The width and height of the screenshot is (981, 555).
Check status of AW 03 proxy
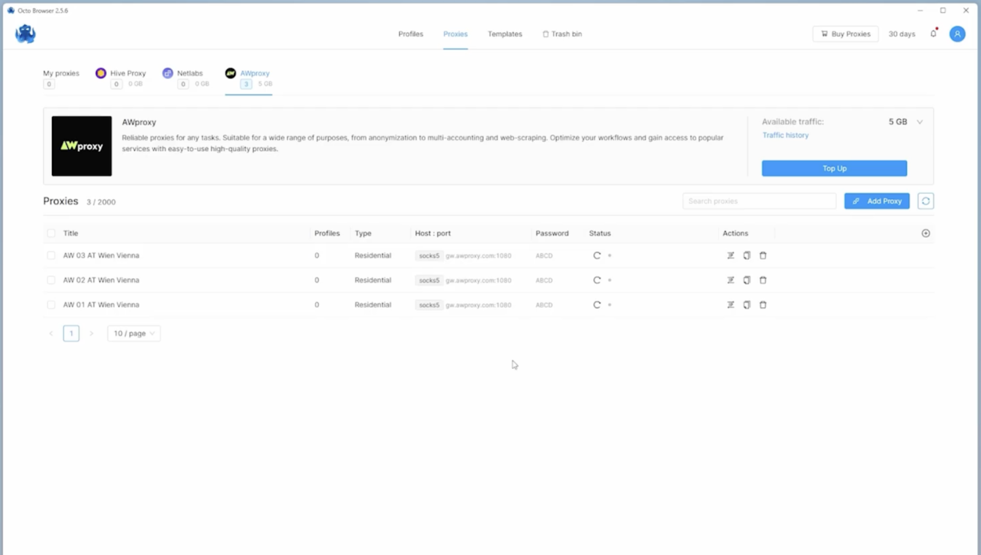(597, 255)
